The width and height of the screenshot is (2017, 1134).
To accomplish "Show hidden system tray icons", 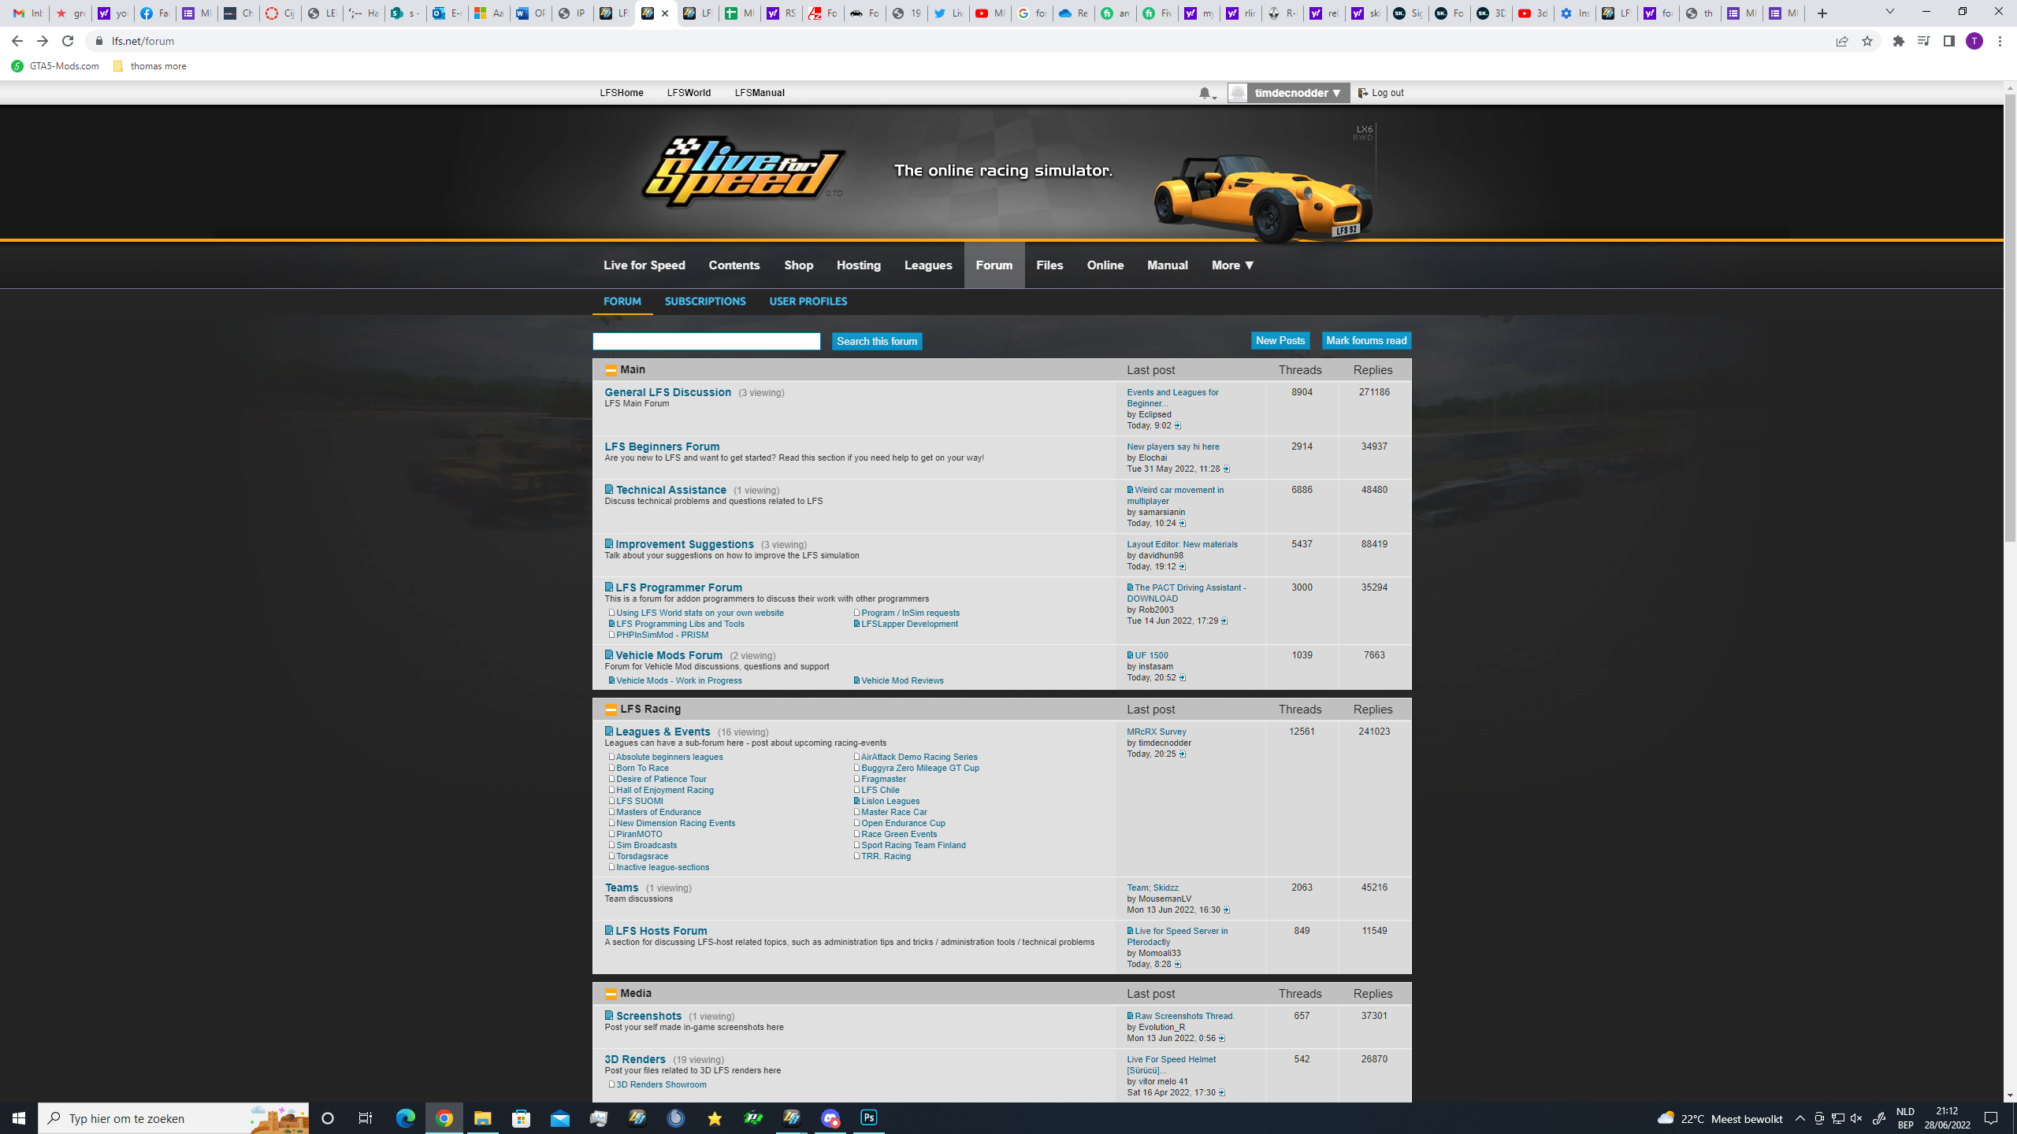I will pos(1800,1118).
